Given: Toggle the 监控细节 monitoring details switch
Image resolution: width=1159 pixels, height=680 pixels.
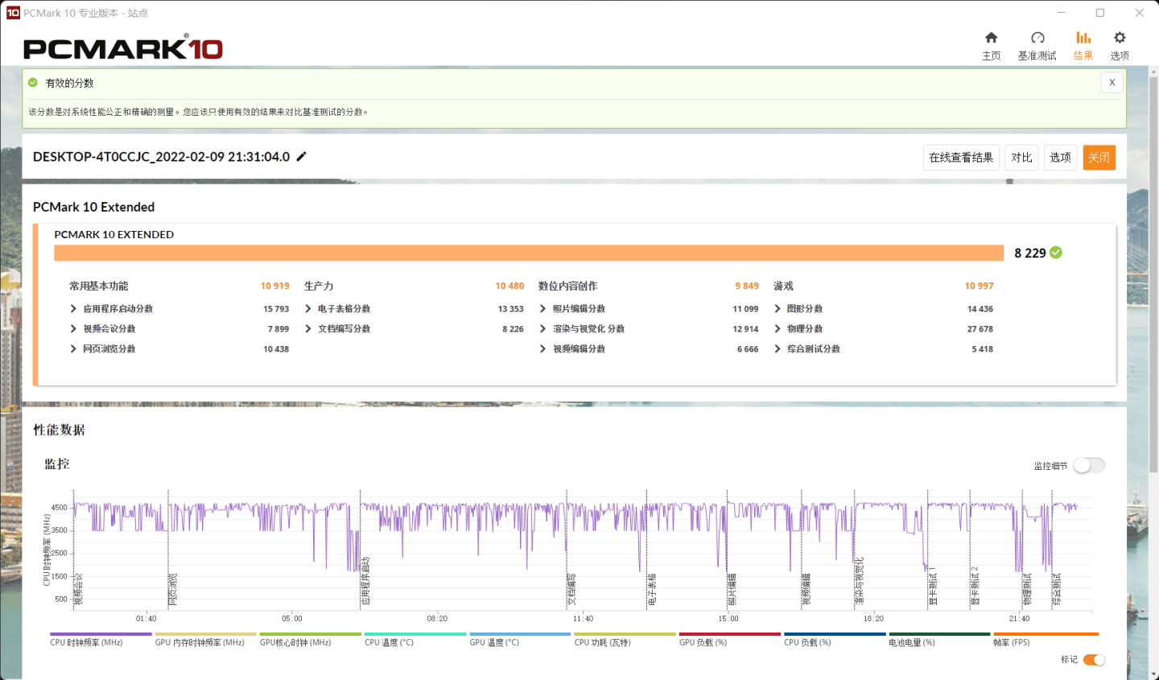Looking at the screenshot, I should pos(1089,465).
